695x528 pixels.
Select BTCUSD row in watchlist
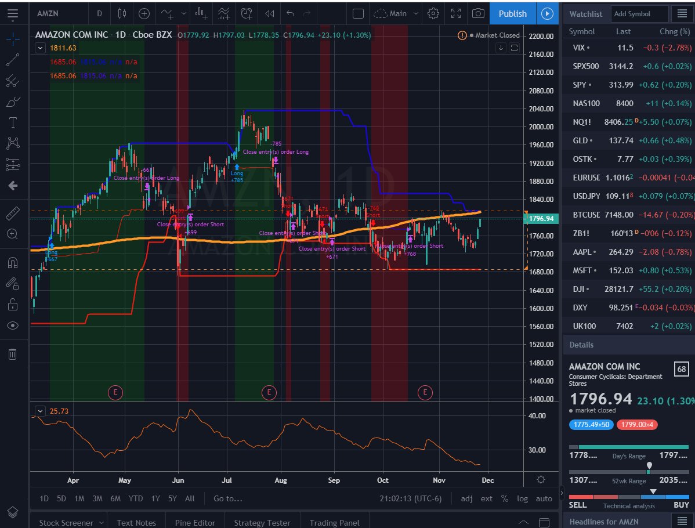(628, 215)
